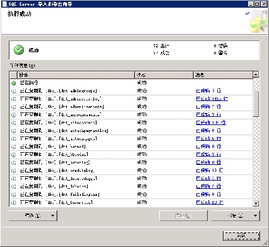269x247 pixels.
Task: Sort by the 消息 column header
Action: (223, 75)
